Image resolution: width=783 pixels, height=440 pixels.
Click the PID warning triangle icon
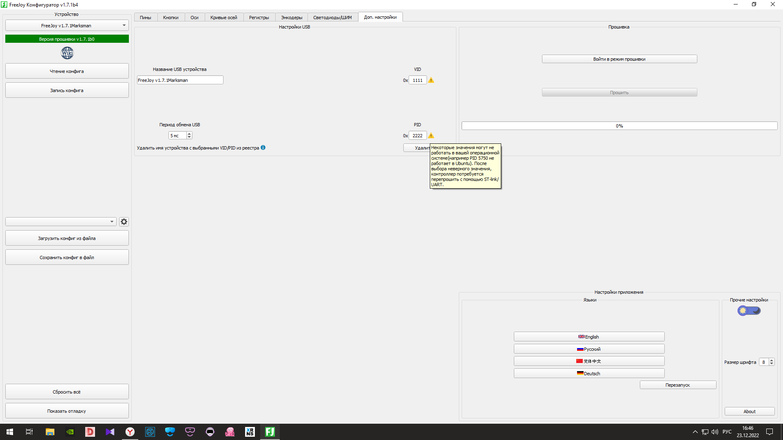pos(431,136)
